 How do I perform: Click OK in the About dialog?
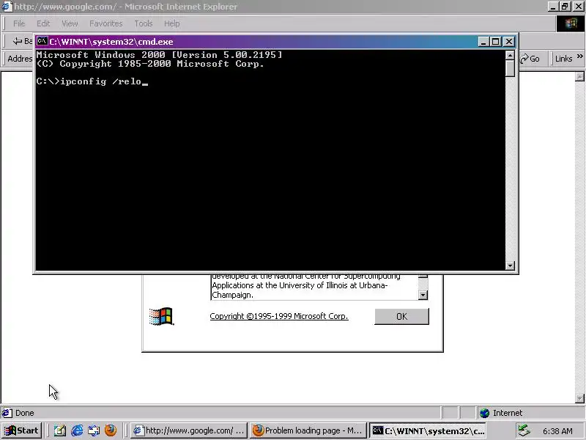tap(401, 317)
